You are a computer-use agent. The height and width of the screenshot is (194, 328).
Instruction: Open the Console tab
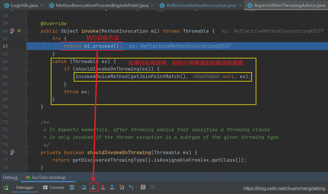pos(53,187)
